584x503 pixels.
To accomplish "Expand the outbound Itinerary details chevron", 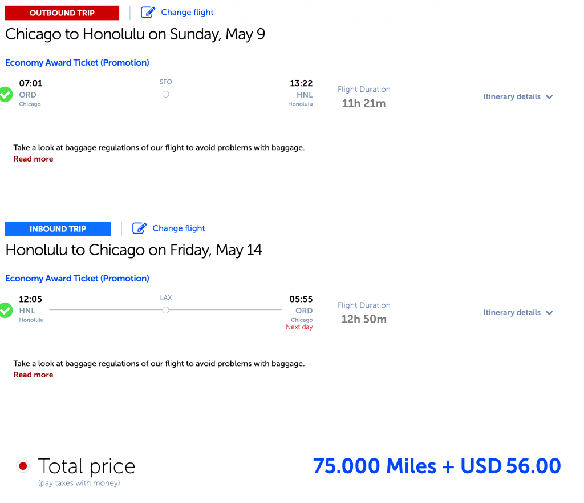I will tap(549, 97).
